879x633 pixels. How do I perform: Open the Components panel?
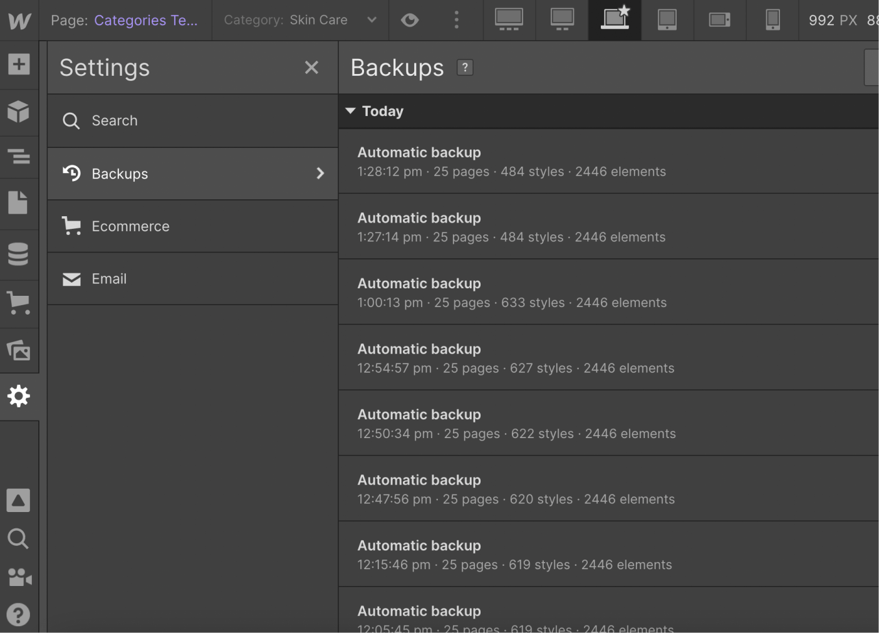[x=19, y=112]
